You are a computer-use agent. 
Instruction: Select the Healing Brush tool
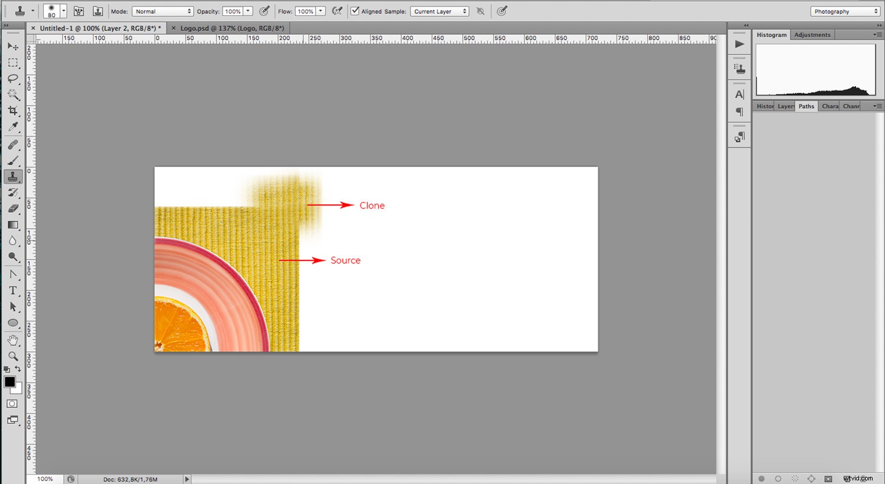tap(13, 143)
